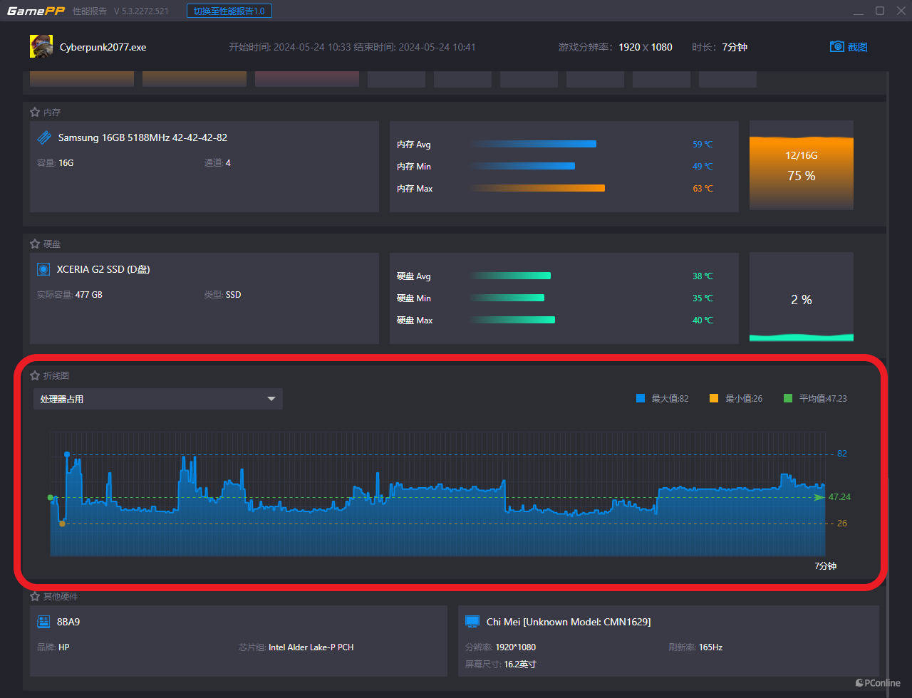Screen dimensions: 912x698
Task: Click the 内存 Min temperature bar
Action: tap(522, 166)
